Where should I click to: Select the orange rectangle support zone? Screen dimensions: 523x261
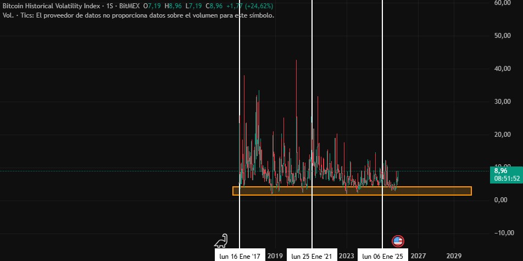tap(352, 191)
